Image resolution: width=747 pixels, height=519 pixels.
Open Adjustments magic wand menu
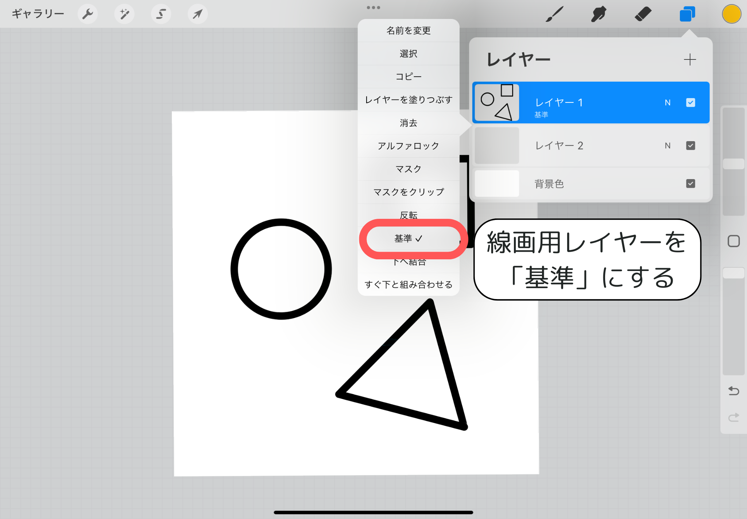pos(124,14)
